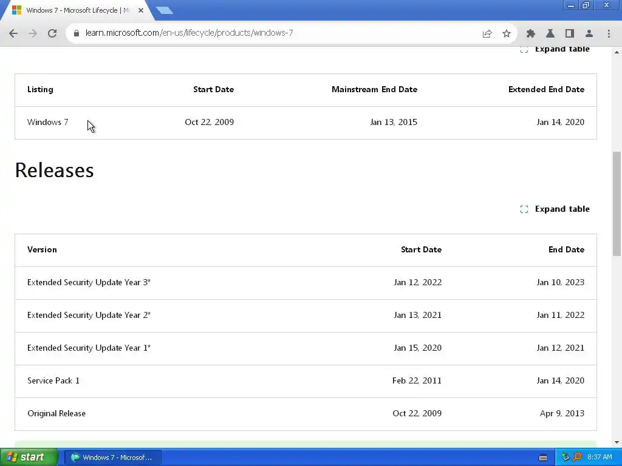
Task: Click the scrollbar down arrow
Action: tap(617, 442)
